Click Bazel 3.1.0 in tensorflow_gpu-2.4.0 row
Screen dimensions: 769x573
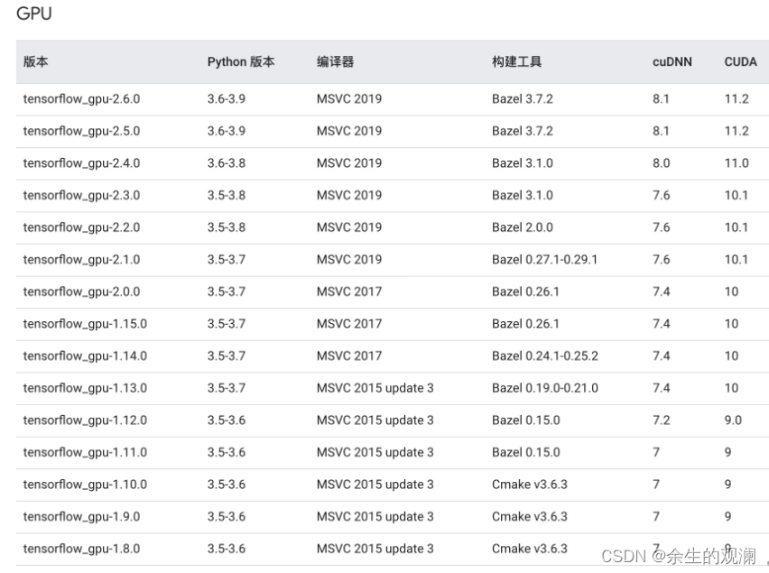[523, 163]
